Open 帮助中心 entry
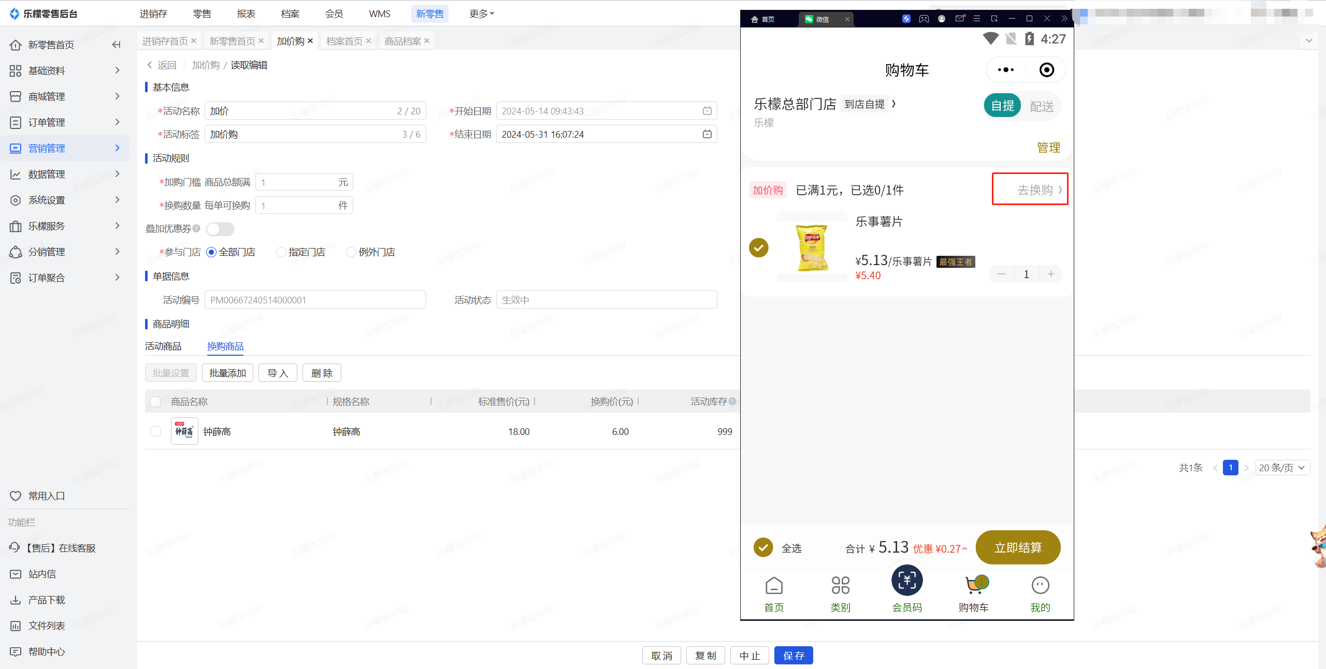The height and width of the screenshot is (669, 1326). (37, 651)
